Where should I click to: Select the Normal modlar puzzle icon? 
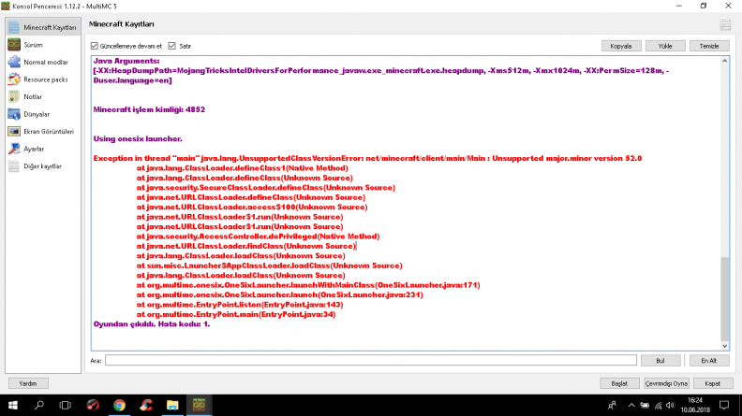click(x=14, y=62)
